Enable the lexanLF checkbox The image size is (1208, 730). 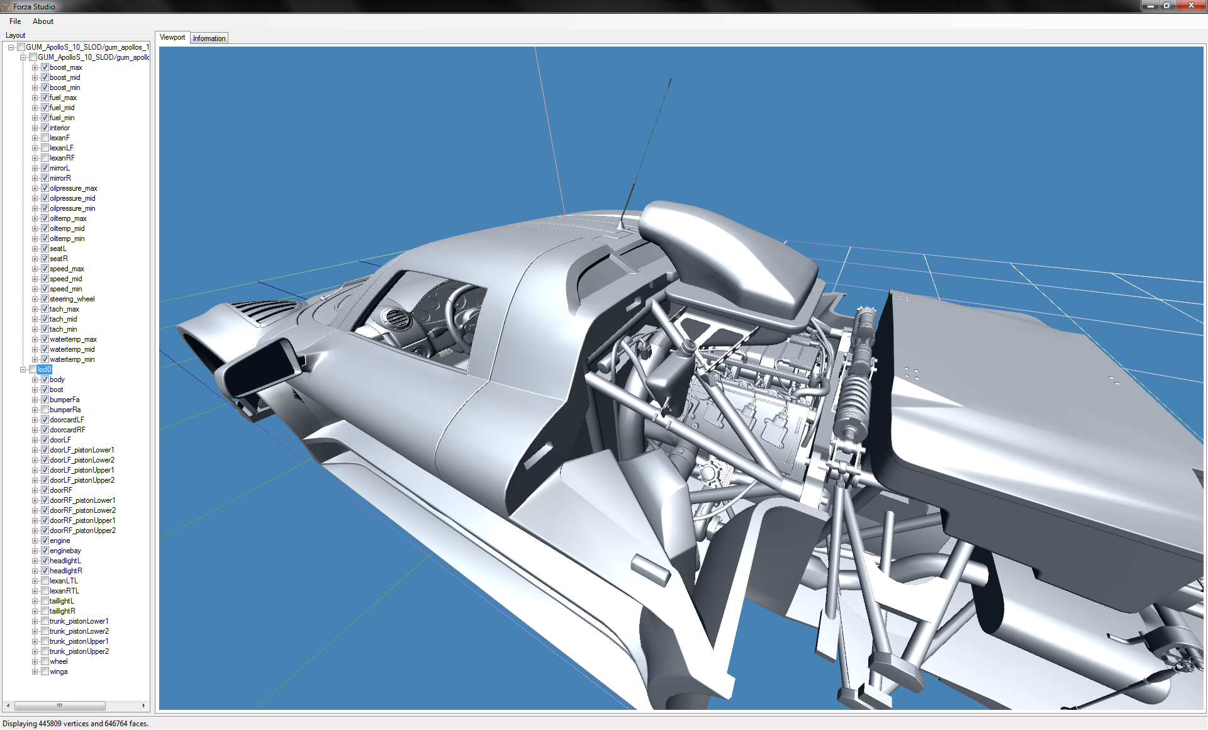[45, 148]
